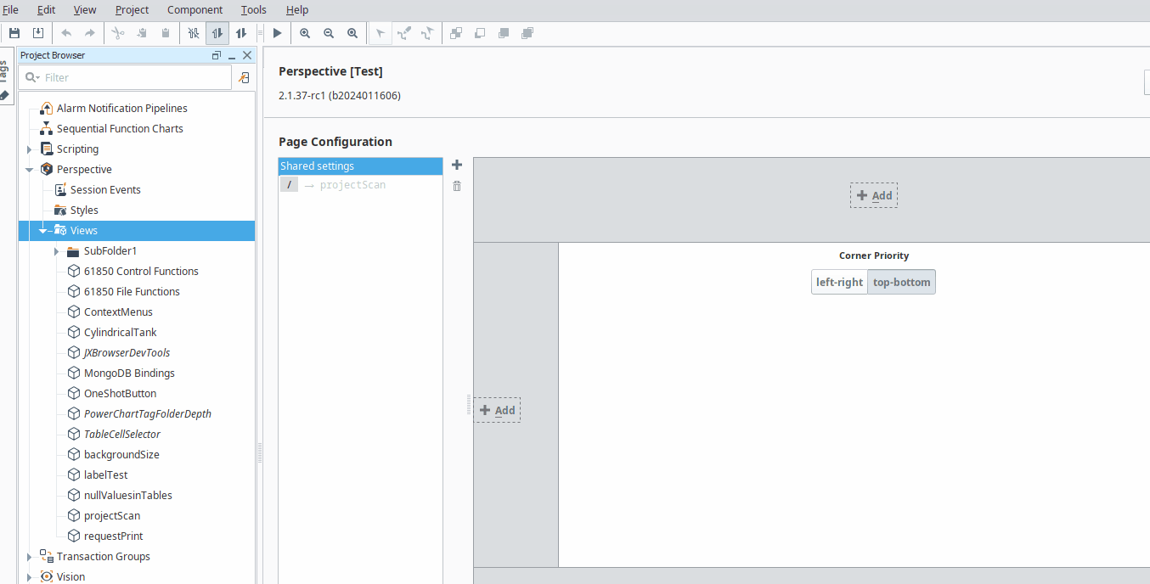Viewport: 1150px width, 584px height.
Task: Expand the Vision node
Action: pos(30,577)
